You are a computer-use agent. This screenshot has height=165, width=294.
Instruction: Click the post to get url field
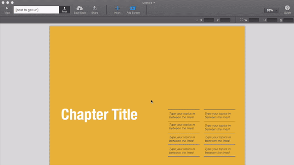(x=36, y=10)
